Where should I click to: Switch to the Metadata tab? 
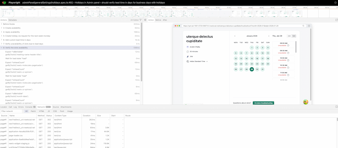coord(13,20)
